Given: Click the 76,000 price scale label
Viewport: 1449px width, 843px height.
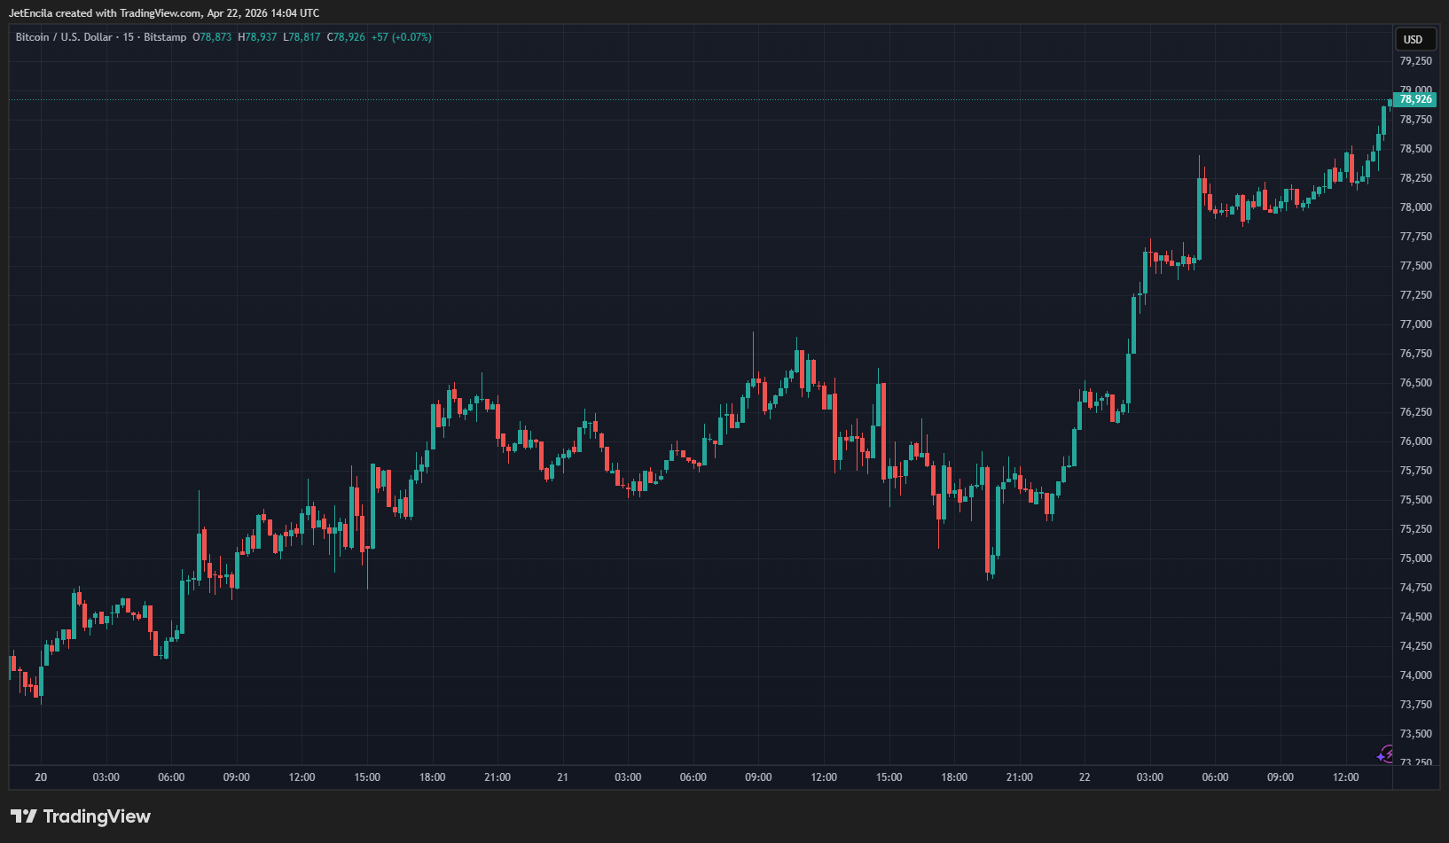Looking at the screenshot, I should click(1415, 441).
